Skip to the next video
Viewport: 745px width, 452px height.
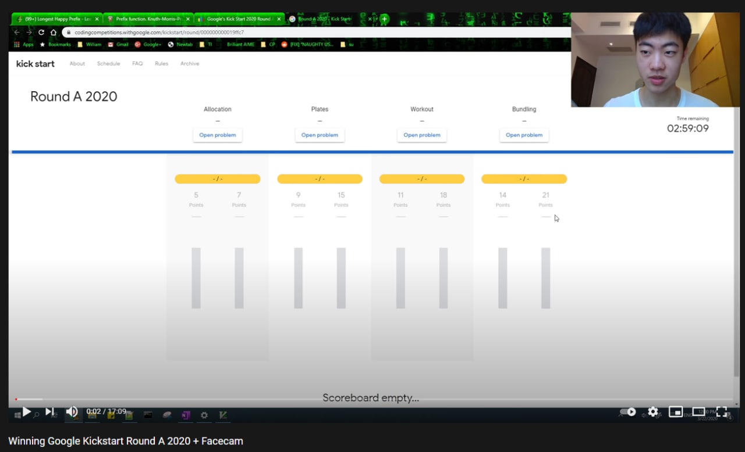pyautogui.click(x=49, y=412)
